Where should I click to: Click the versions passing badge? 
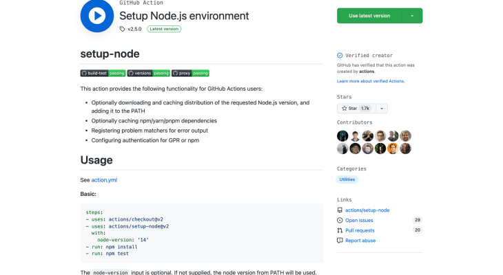(148, 73)
